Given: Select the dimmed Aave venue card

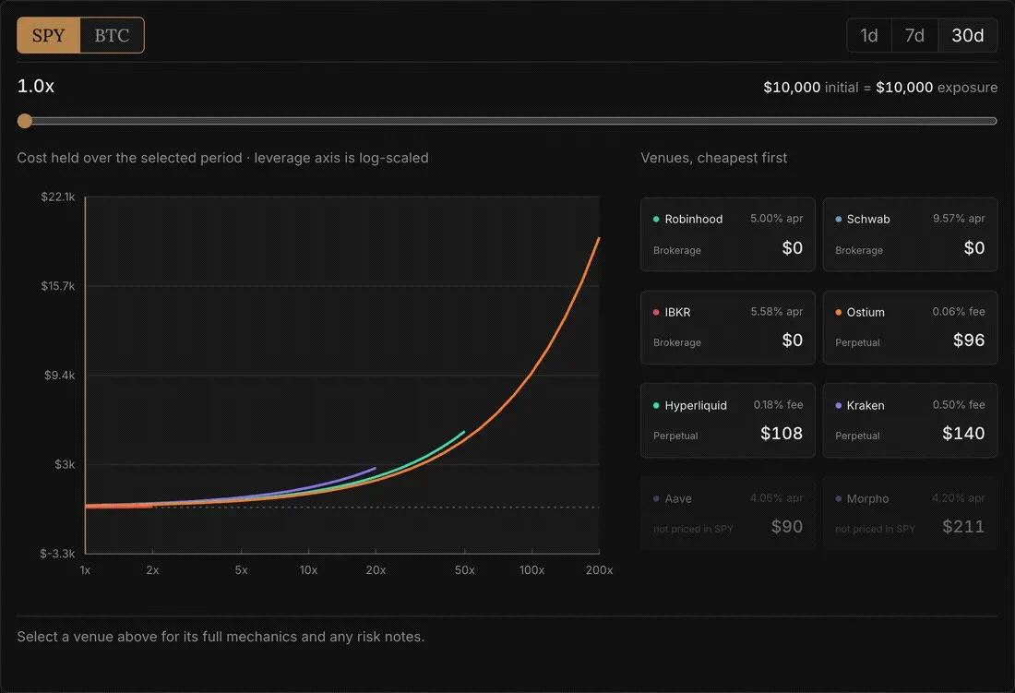Looking at the screenshot, I should (728, 513).
